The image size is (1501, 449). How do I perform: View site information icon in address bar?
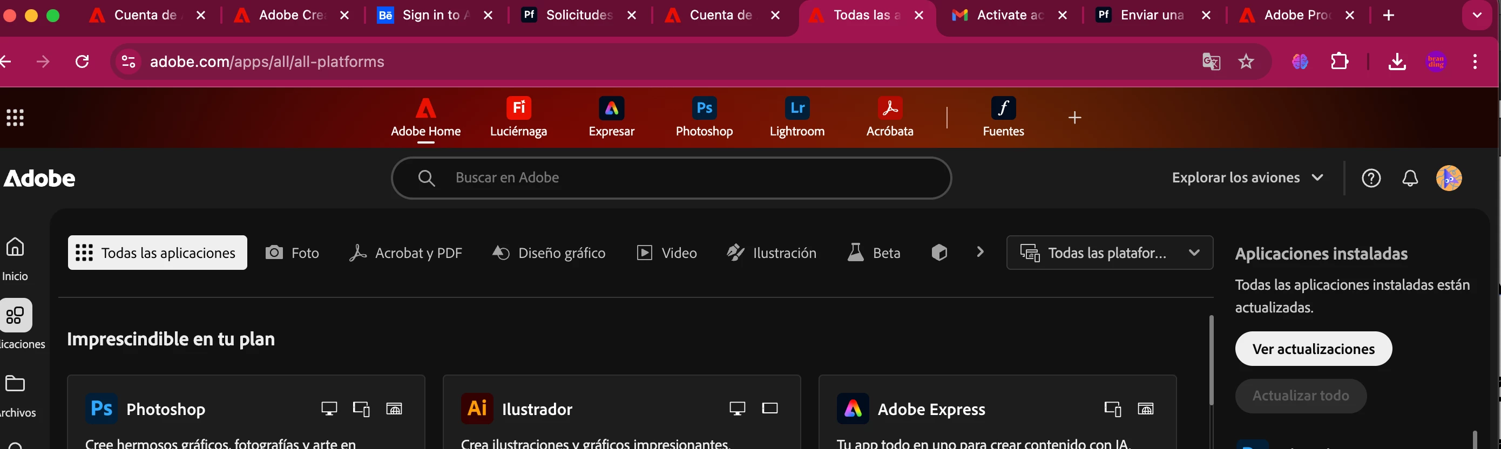coord(129,61)
